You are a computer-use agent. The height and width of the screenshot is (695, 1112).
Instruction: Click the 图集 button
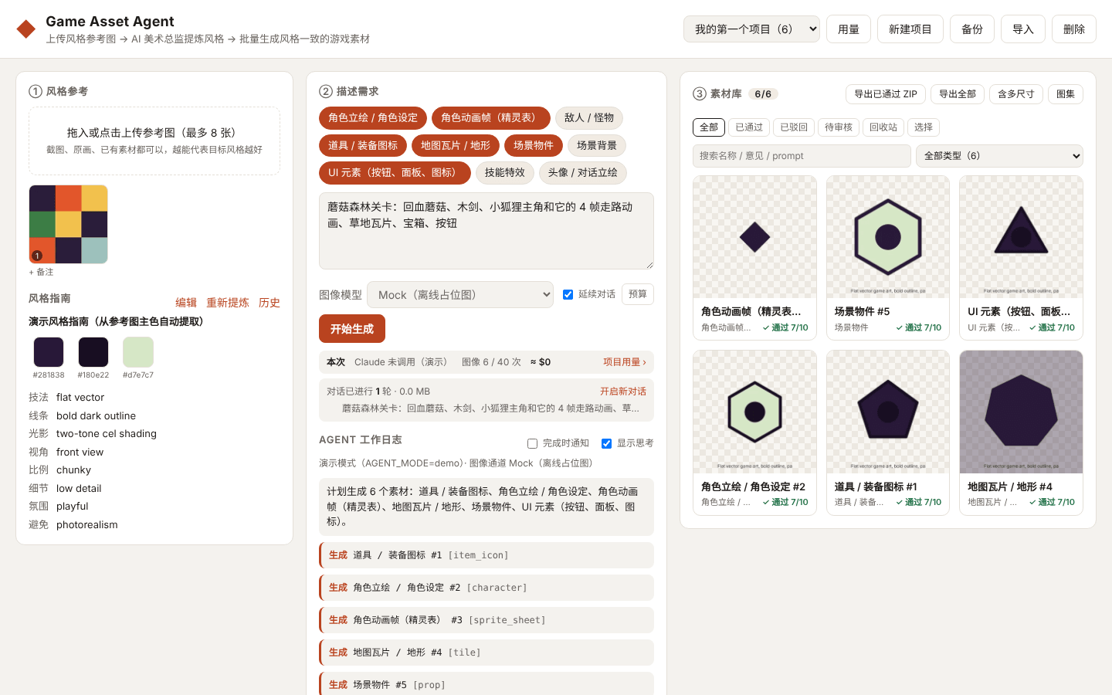click(x=1066, y=94)
